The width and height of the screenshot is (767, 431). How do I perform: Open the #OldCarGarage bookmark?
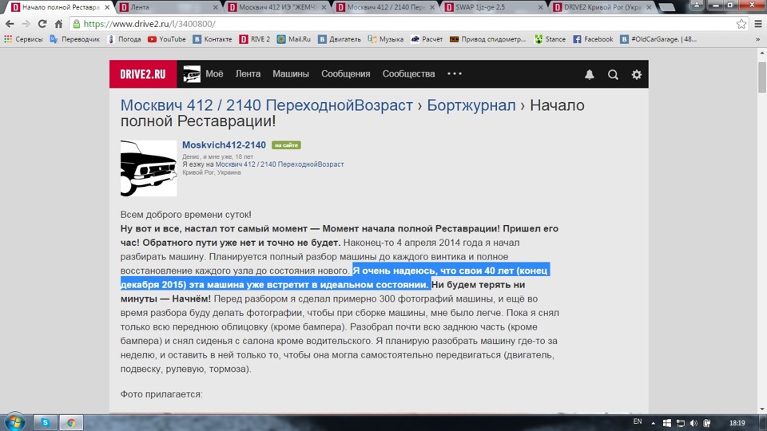point(658,39)
